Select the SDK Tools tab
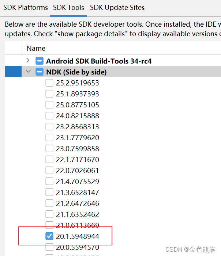Viewport: 221px width, 256px height. pos(68,8)
